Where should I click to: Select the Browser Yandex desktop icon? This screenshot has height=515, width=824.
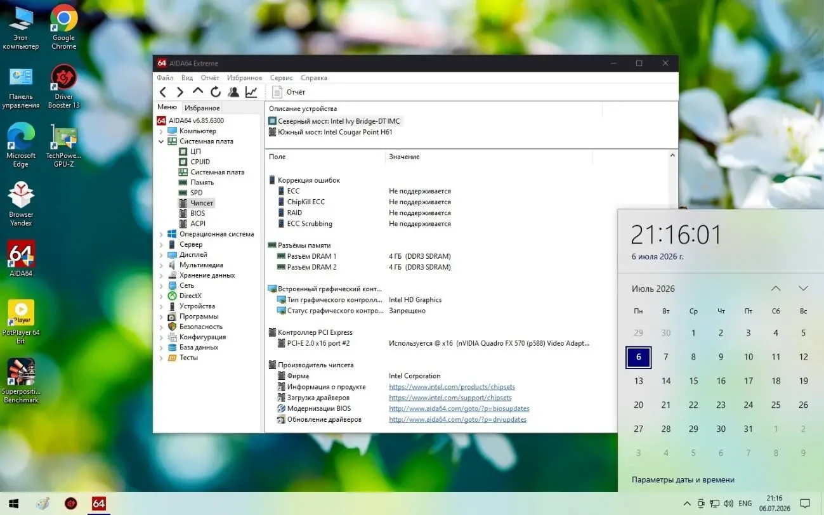pos(21,204)
